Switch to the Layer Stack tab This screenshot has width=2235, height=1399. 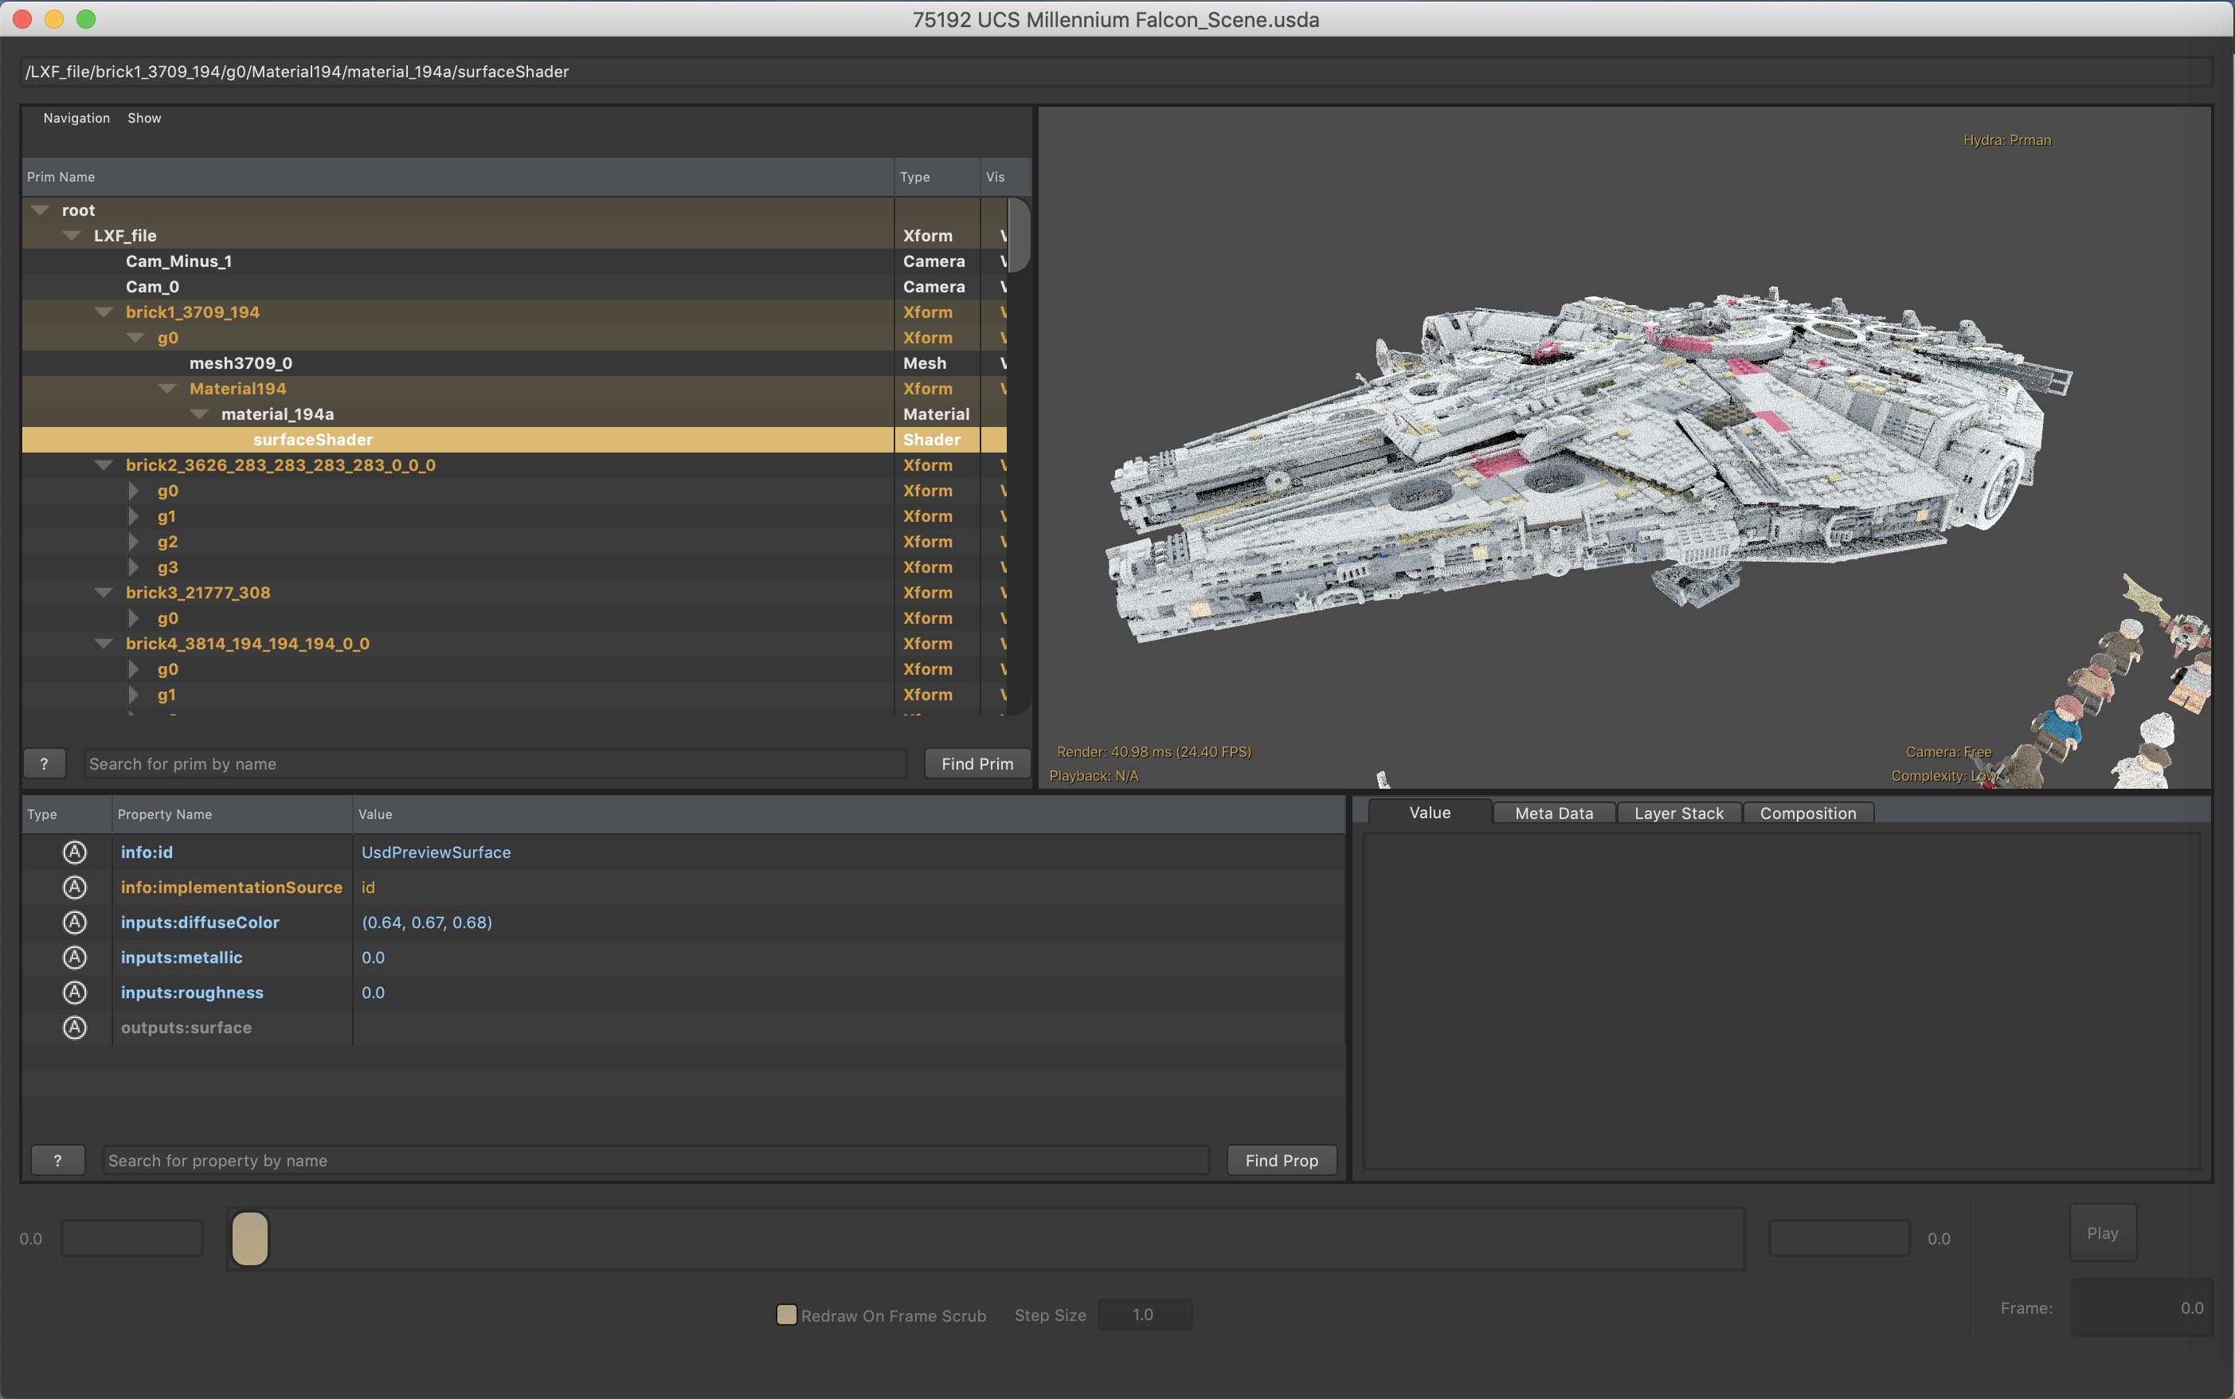pyautogui.click(x=1678, y=813)
